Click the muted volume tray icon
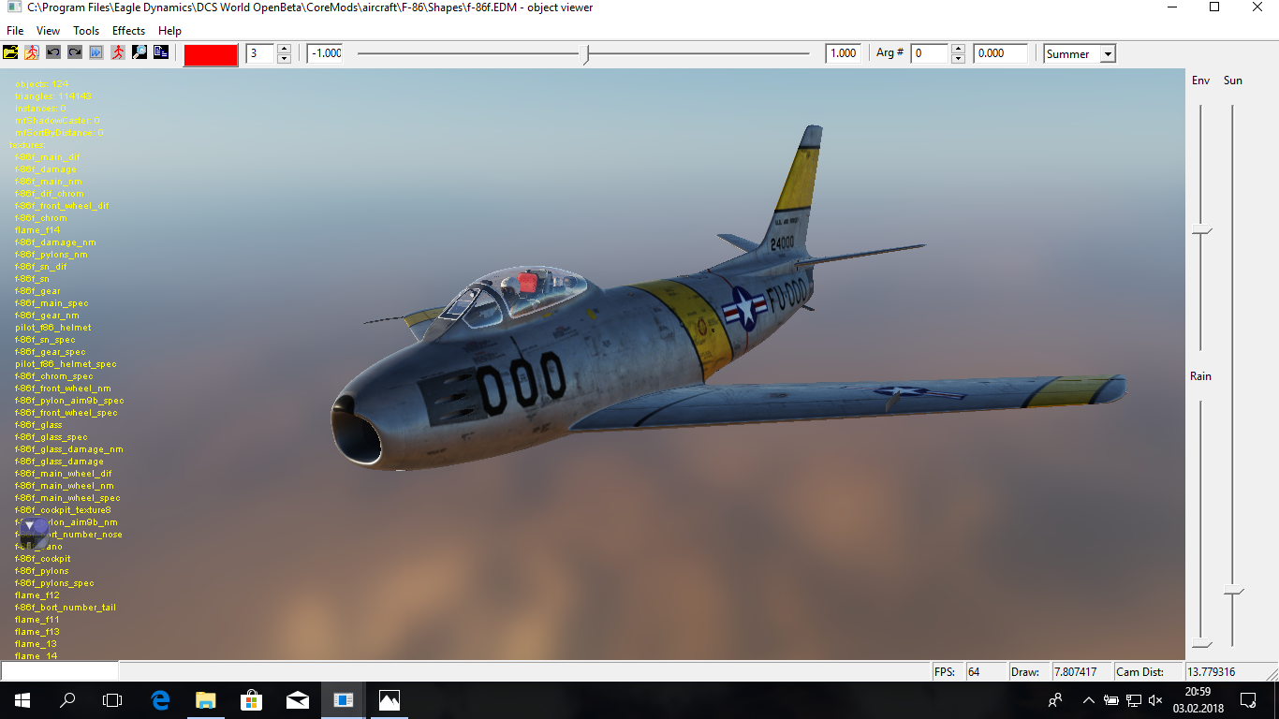The image size is (1279, 719). coord(1155,700)
